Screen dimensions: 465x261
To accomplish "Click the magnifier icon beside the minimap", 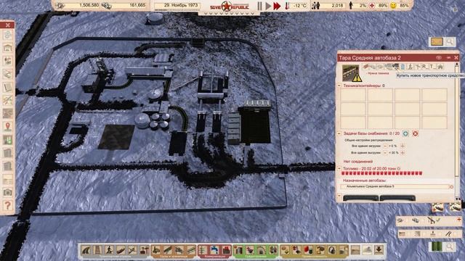I will (450, 42).
